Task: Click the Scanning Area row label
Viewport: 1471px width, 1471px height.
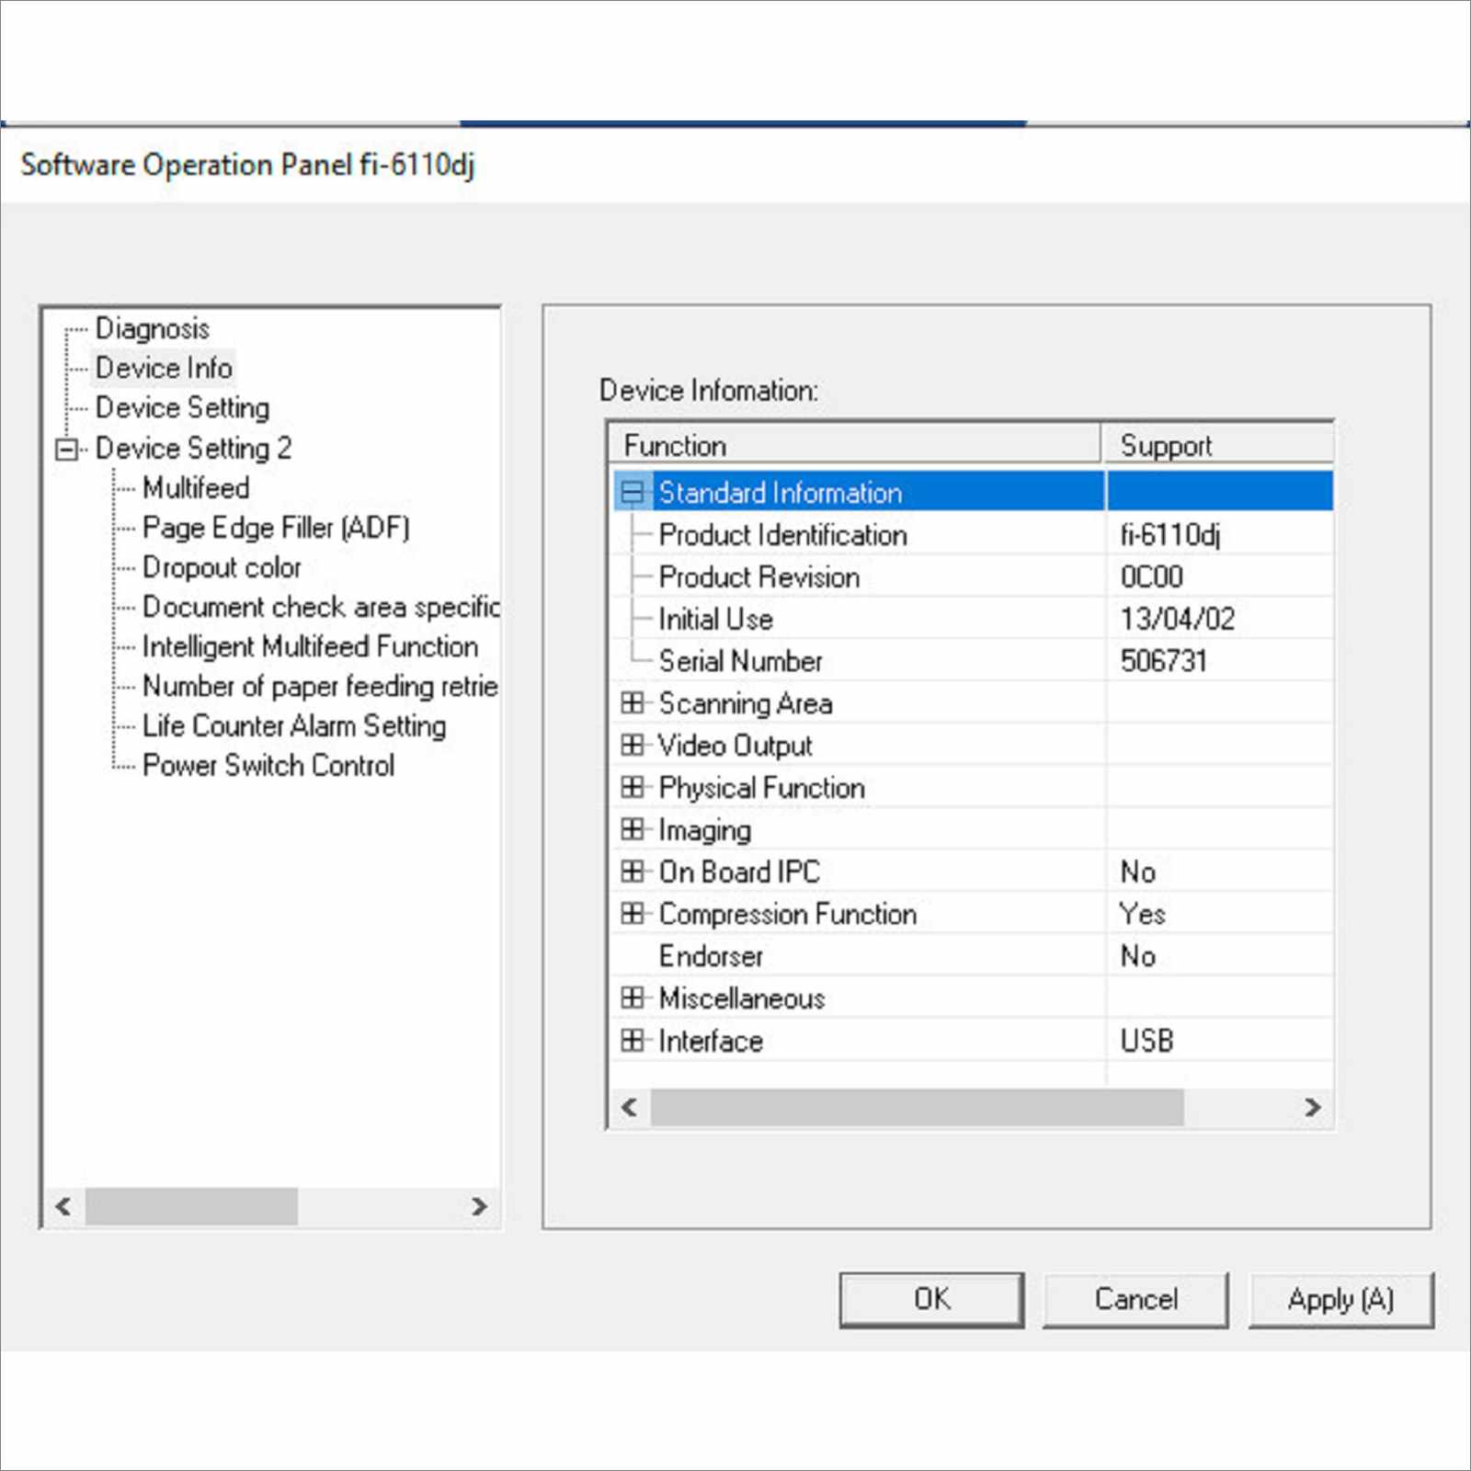Action: click(746, 703)
